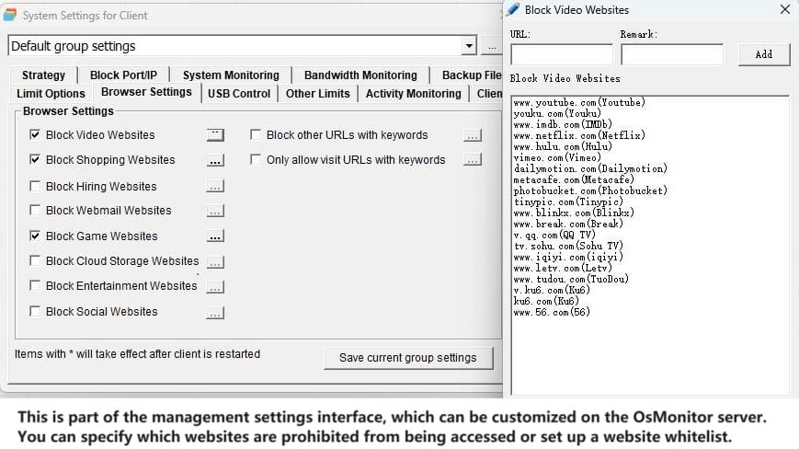This screenshot has width=799, height=449.
Task: Select Browser Settings tab
Action: click(147, 92)
